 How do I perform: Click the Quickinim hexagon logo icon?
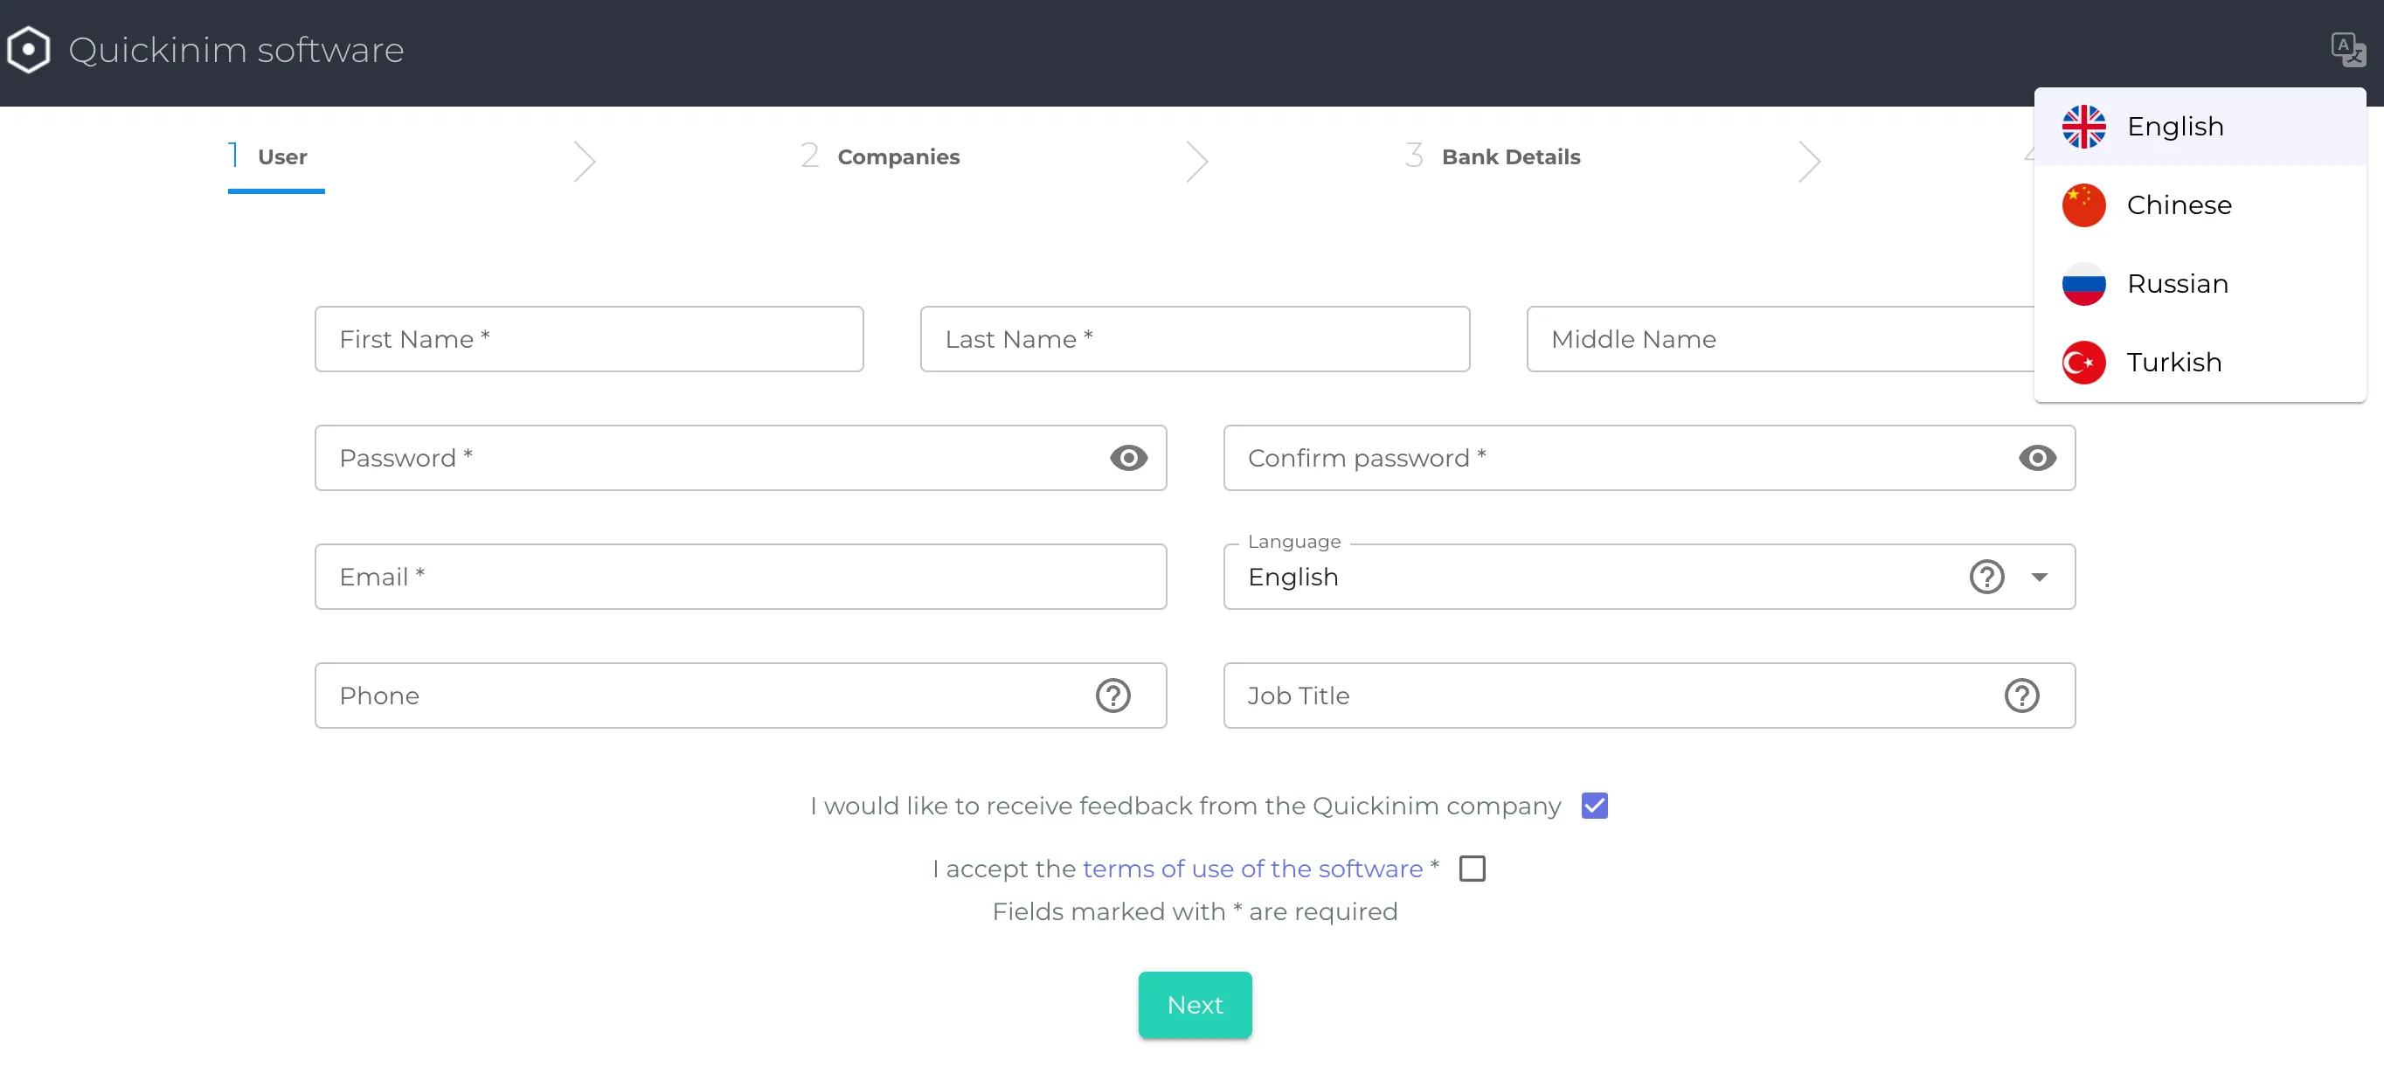click(28, 49)
